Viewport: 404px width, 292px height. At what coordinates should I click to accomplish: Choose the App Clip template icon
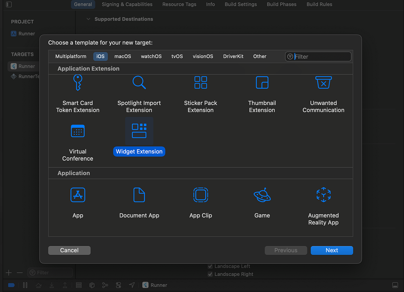tap(201, 195)
